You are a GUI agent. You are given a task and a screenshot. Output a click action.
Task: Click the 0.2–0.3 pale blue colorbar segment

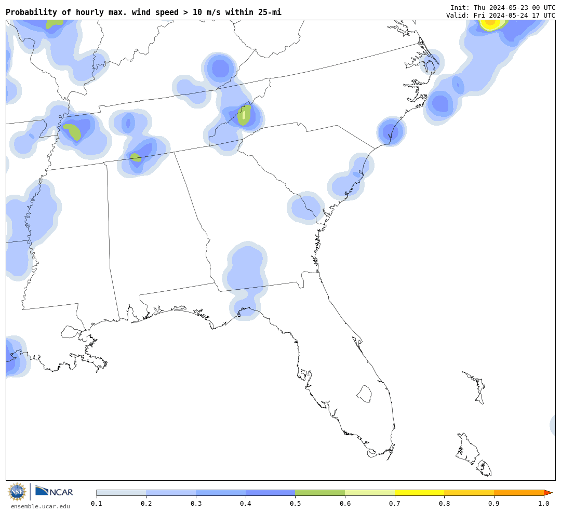(171, 493)
